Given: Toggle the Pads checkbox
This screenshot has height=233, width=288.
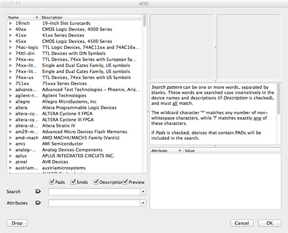Looking at the screenshot, I should 52,182.
